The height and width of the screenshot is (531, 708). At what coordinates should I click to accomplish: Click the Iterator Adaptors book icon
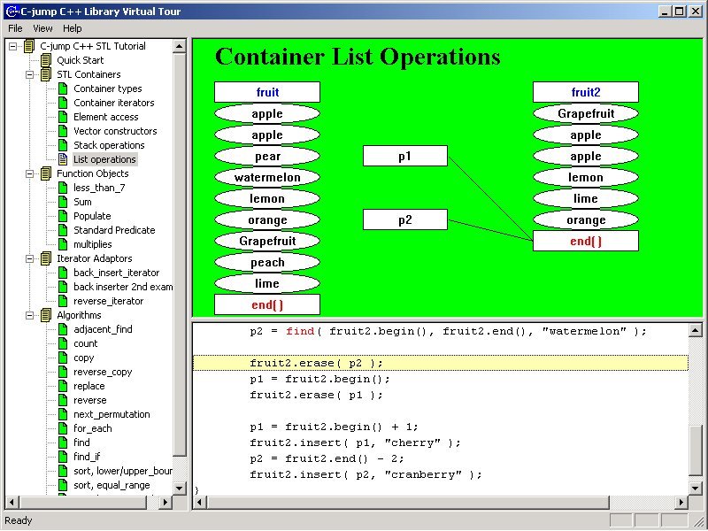(46, 258)
